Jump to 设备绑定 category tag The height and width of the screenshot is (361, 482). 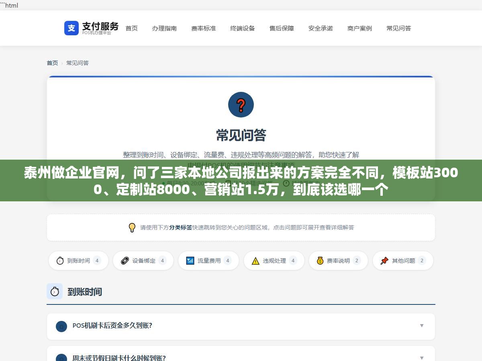point(143,261)
